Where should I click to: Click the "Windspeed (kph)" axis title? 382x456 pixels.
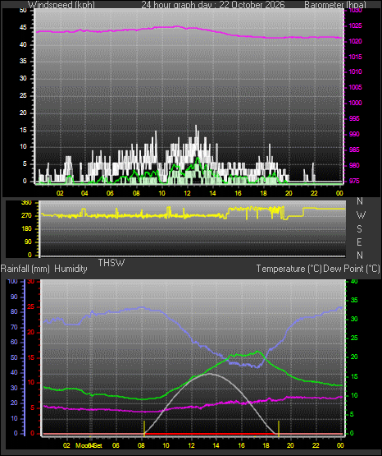(x=61, y=5)
